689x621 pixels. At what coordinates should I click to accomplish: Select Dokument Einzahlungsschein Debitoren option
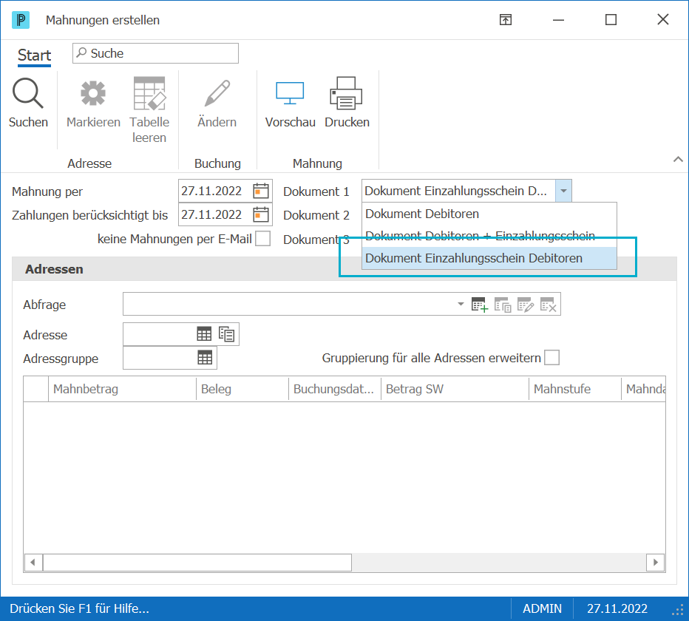(x=489, y=258)
